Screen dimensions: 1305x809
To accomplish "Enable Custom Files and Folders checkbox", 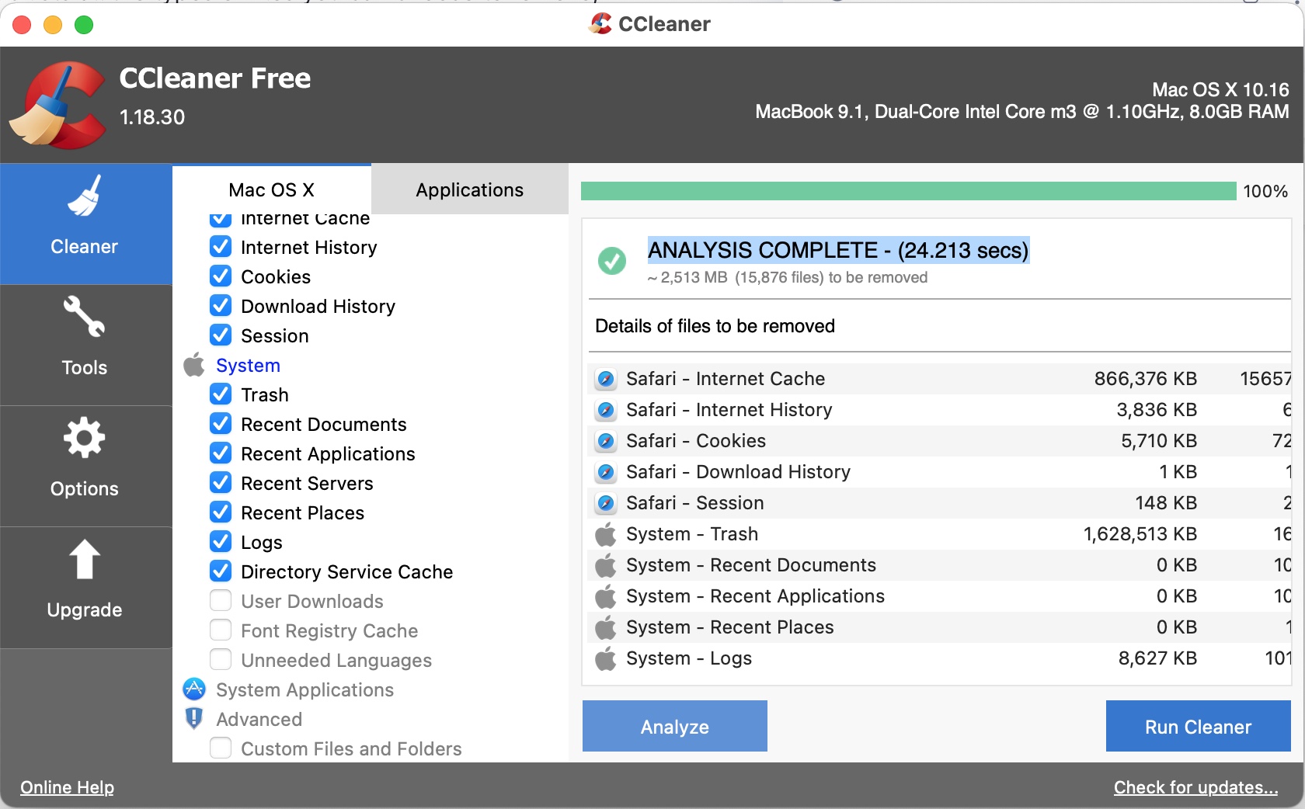I will (221, 748).
